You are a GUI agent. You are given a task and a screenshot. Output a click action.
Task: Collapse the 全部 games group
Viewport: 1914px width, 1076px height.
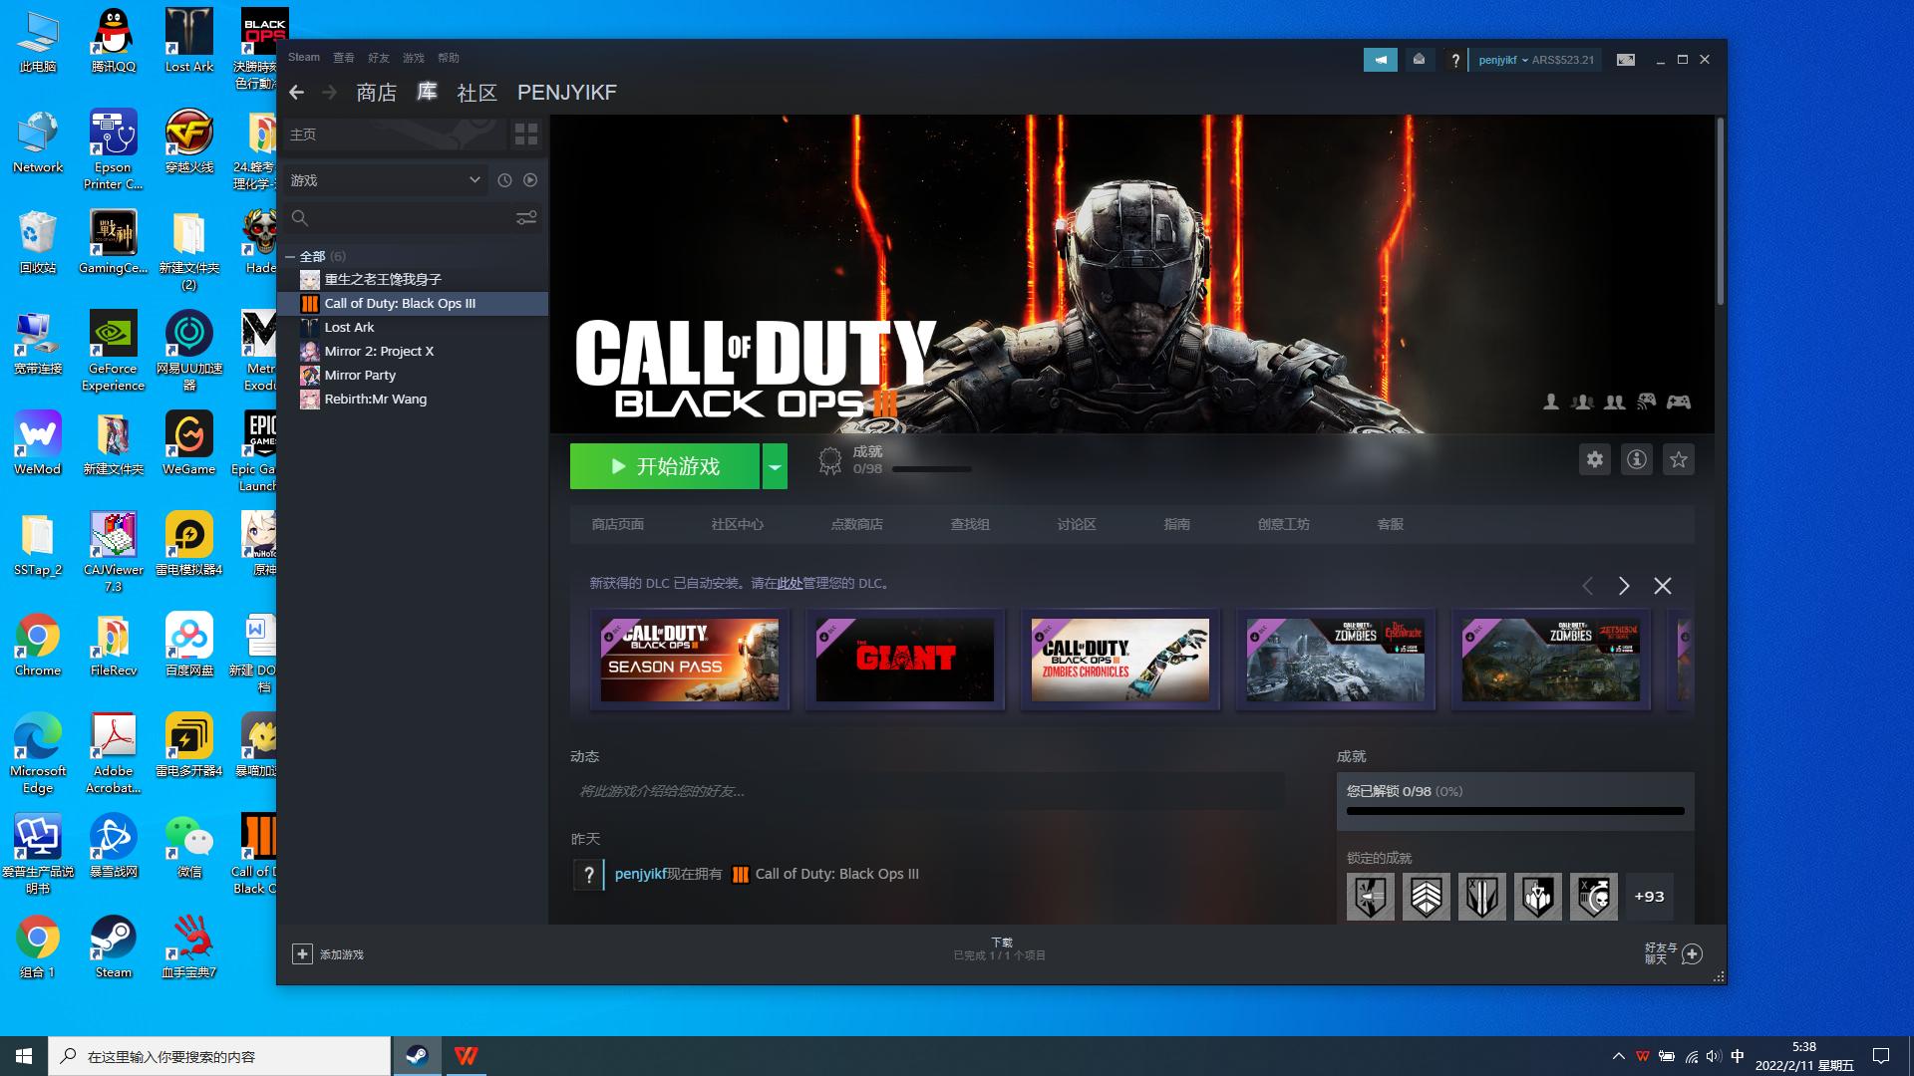pos(290,256)
